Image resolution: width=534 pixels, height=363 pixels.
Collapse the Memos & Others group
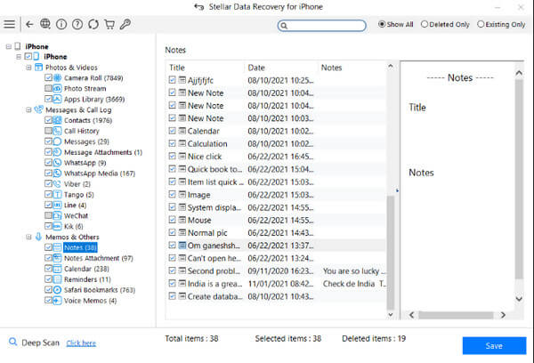29,237
